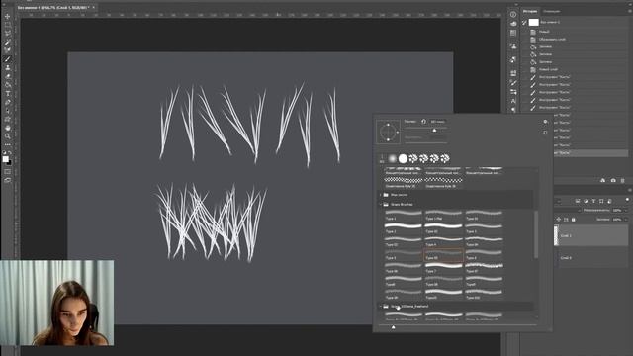The image size is (633, 356).
Task: Click the brush size value field
Action: 437,121
